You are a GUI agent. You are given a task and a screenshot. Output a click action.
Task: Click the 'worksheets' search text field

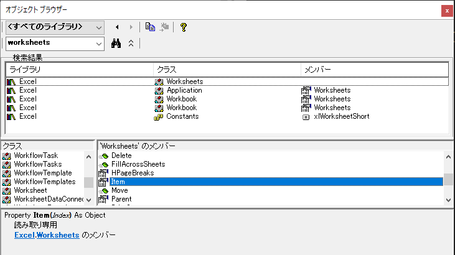pos(50,43)
